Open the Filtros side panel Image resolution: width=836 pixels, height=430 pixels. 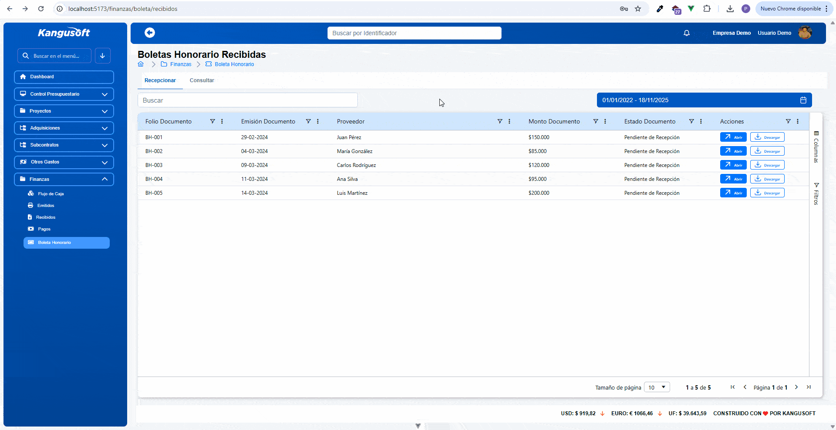[x=816, y=194]
